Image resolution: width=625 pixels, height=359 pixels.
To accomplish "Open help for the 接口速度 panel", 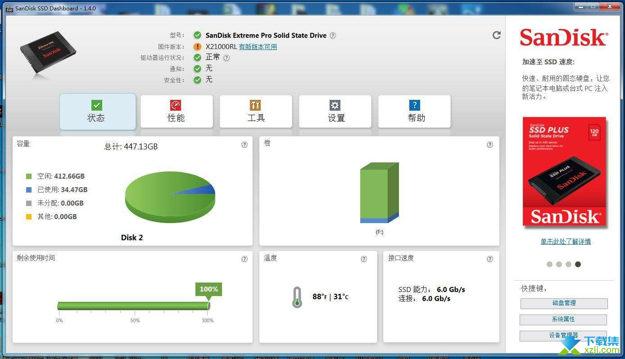I will coord(490,259).
